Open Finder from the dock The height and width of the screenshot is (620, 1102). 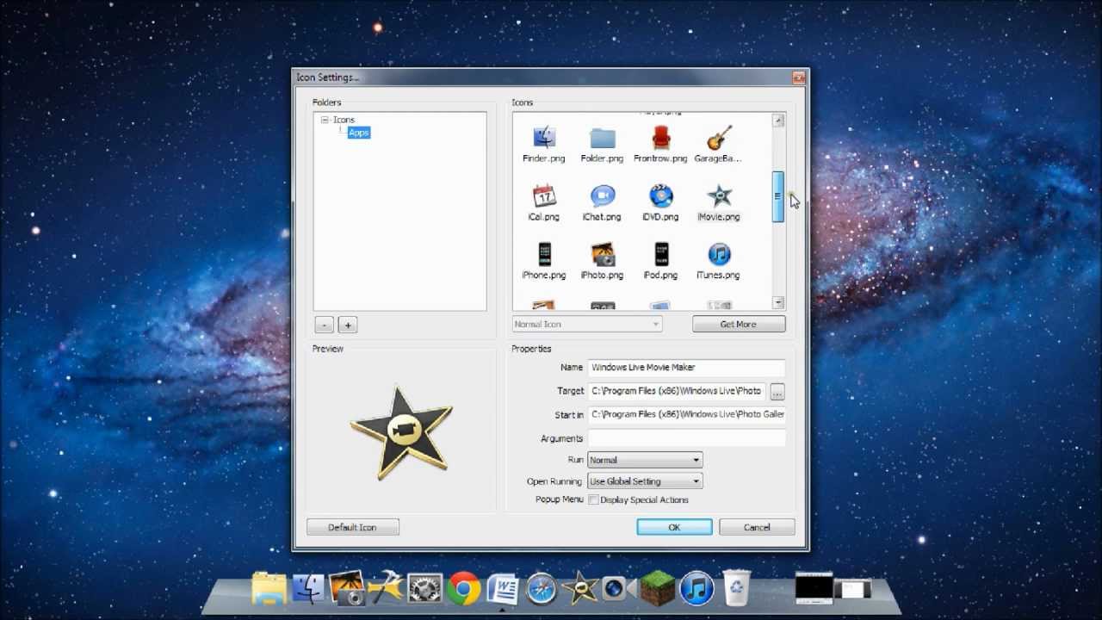point(308,589)
